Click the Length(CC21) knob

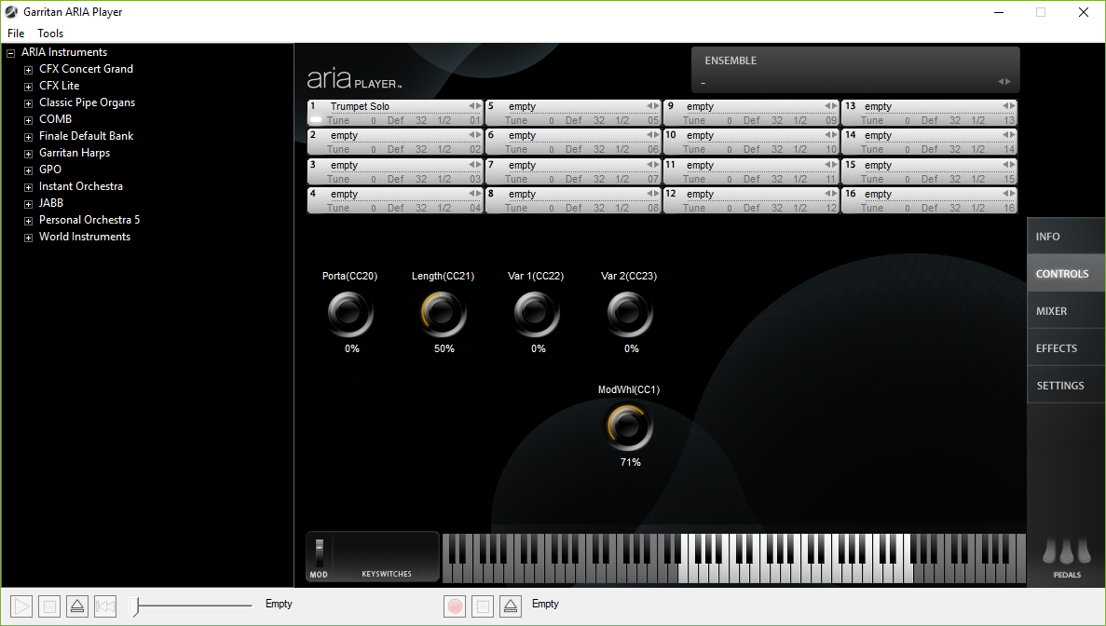tap(444, 314)
